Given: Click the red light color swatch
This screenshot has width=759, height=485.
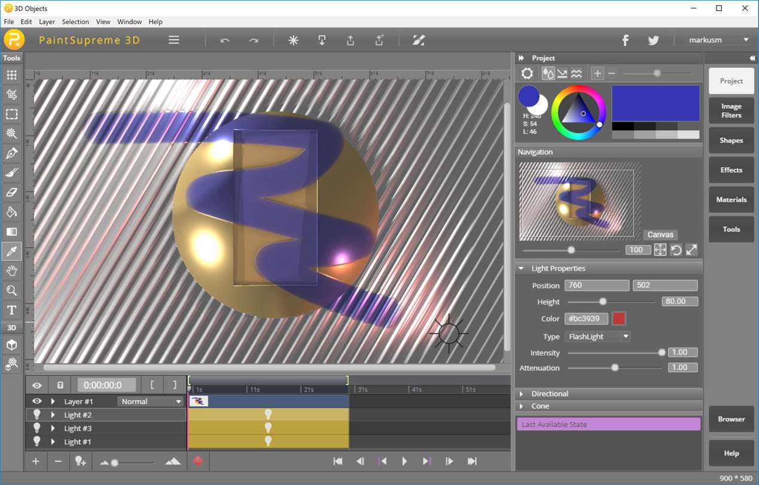Looking at the screenshot, I should click(x=619, y=319).
